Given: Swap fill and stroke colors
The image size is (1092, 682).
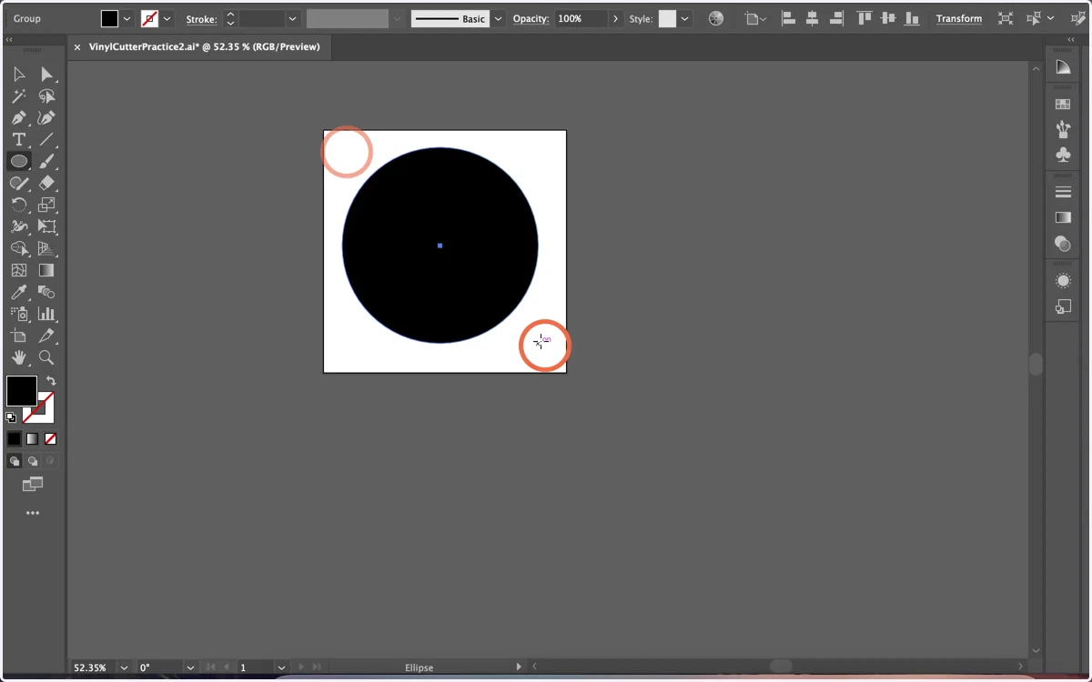Looking at the screenshot, I should coord(51,381).
